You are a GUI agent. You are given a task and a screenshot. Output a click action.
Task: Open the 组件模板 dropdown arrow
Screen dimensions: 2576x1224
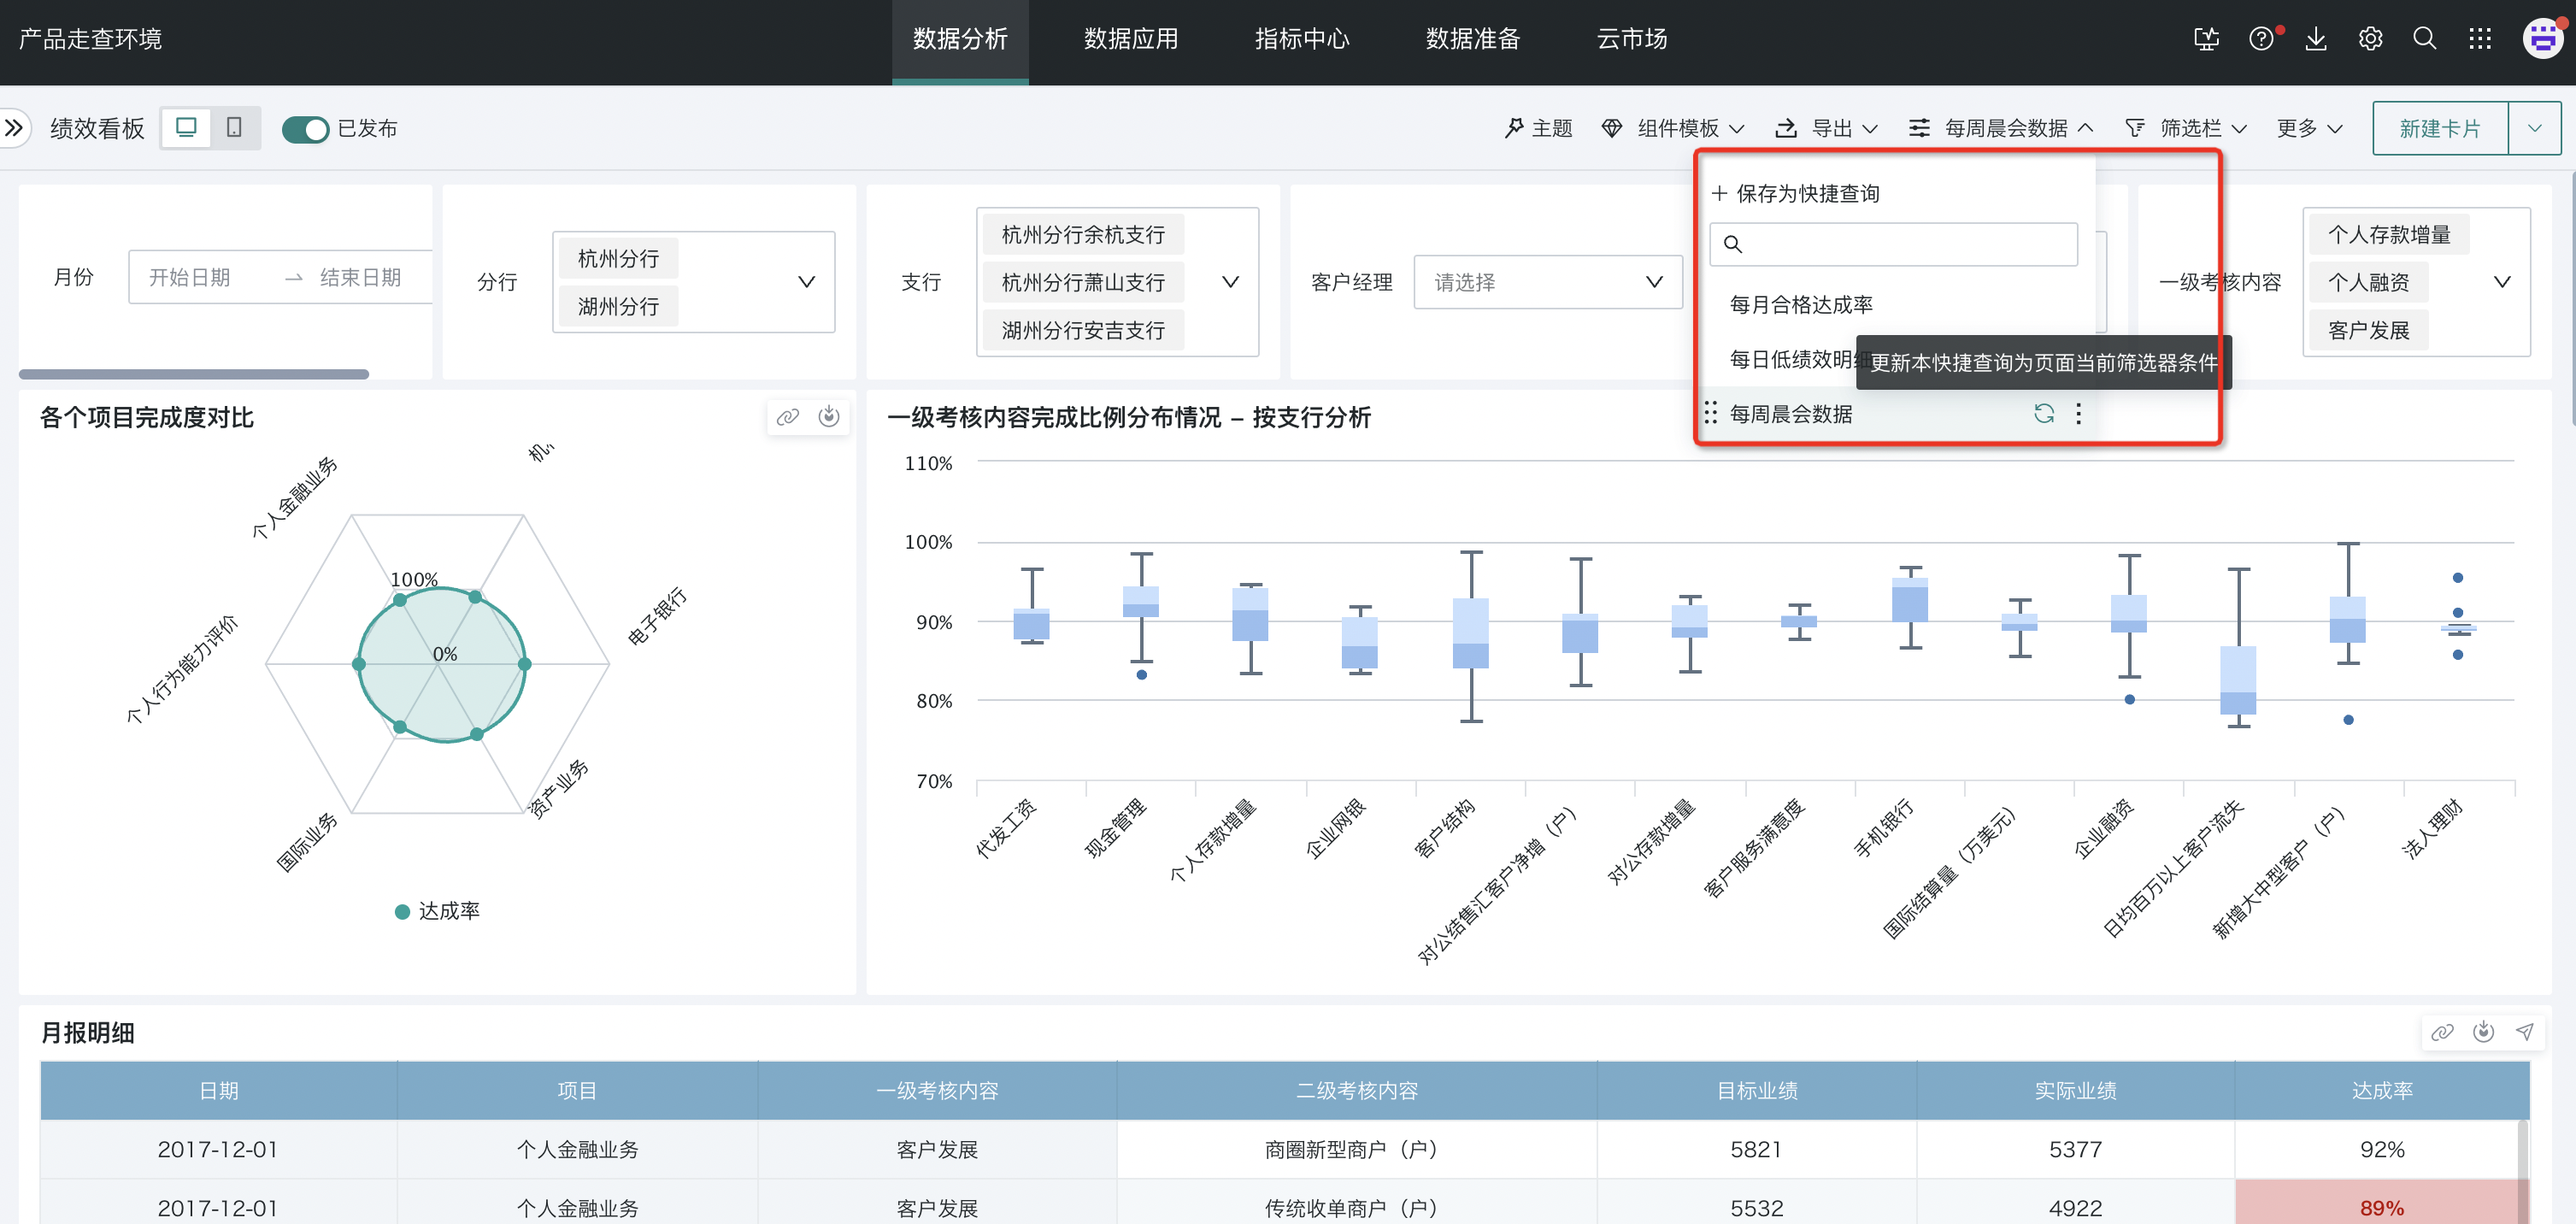(x=1737, y=129)
